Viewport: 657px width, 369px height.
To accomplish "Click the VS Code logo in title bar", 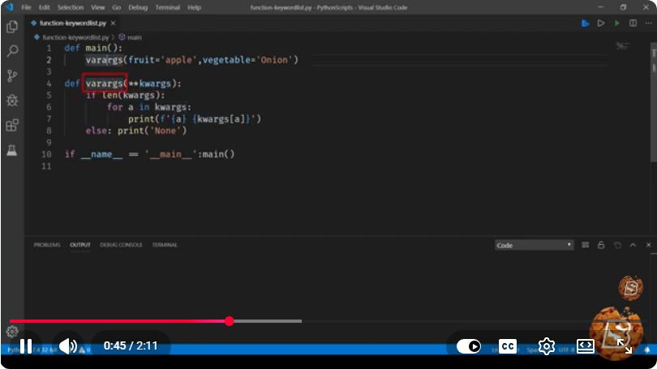I will click(x=9, y=7).
